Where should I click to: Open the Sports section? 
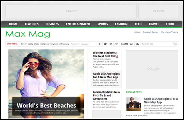point(103,24)
